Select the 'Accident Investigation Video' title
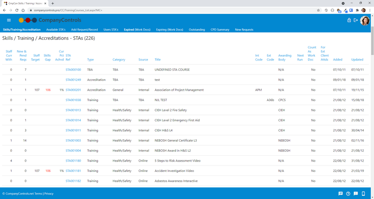Image resolution: width=374 pixels, height=199 pixels. pos(174,171)
